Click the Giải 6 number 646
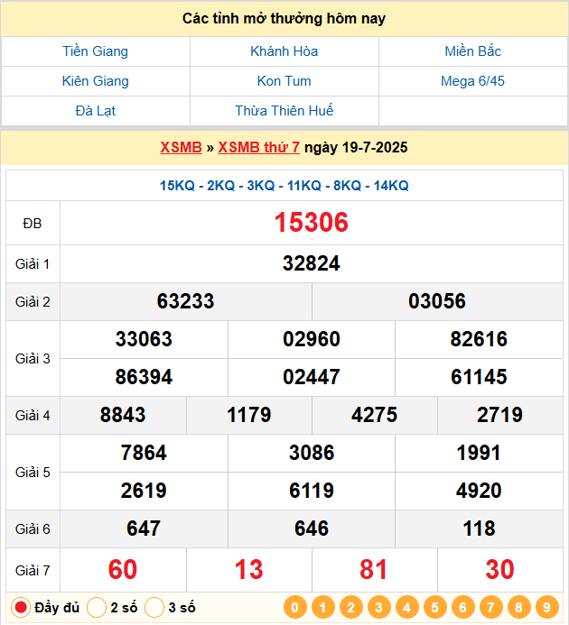 click(311, 528)
